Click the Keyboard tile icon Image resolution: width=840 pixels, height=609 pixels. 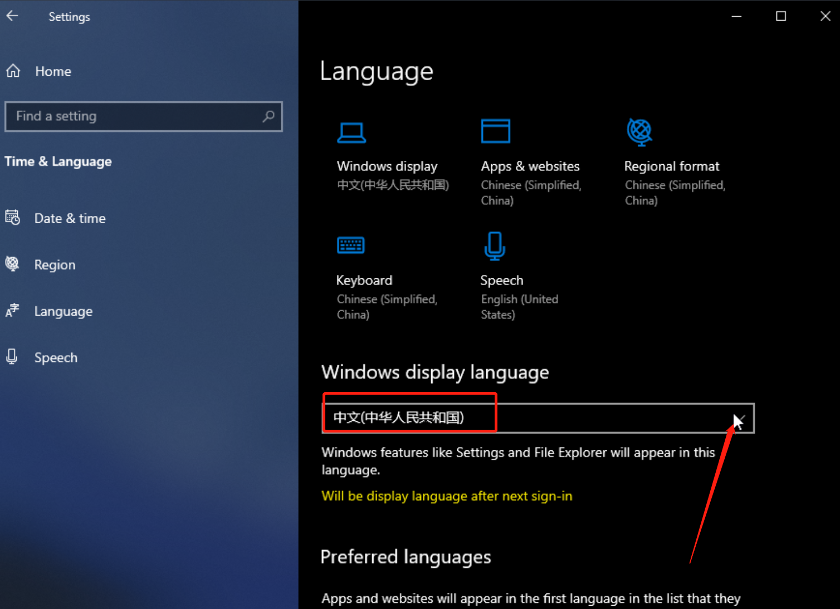(x=351, y=245)
